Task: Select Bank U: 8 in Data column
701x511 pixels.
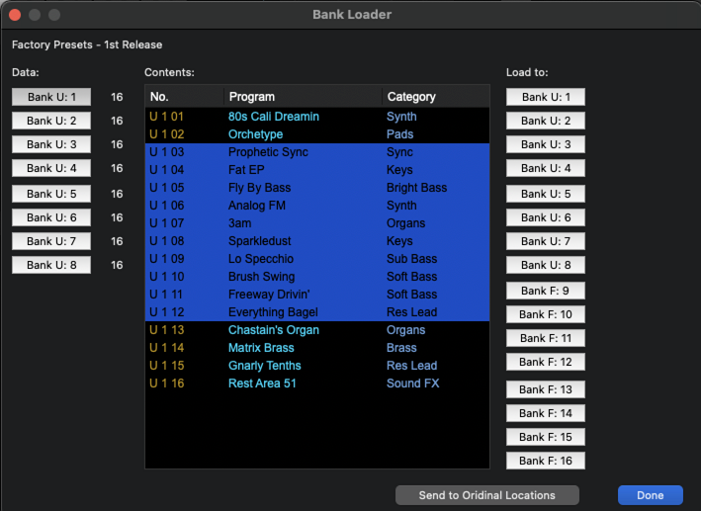Action: click(x=51, y=265)
